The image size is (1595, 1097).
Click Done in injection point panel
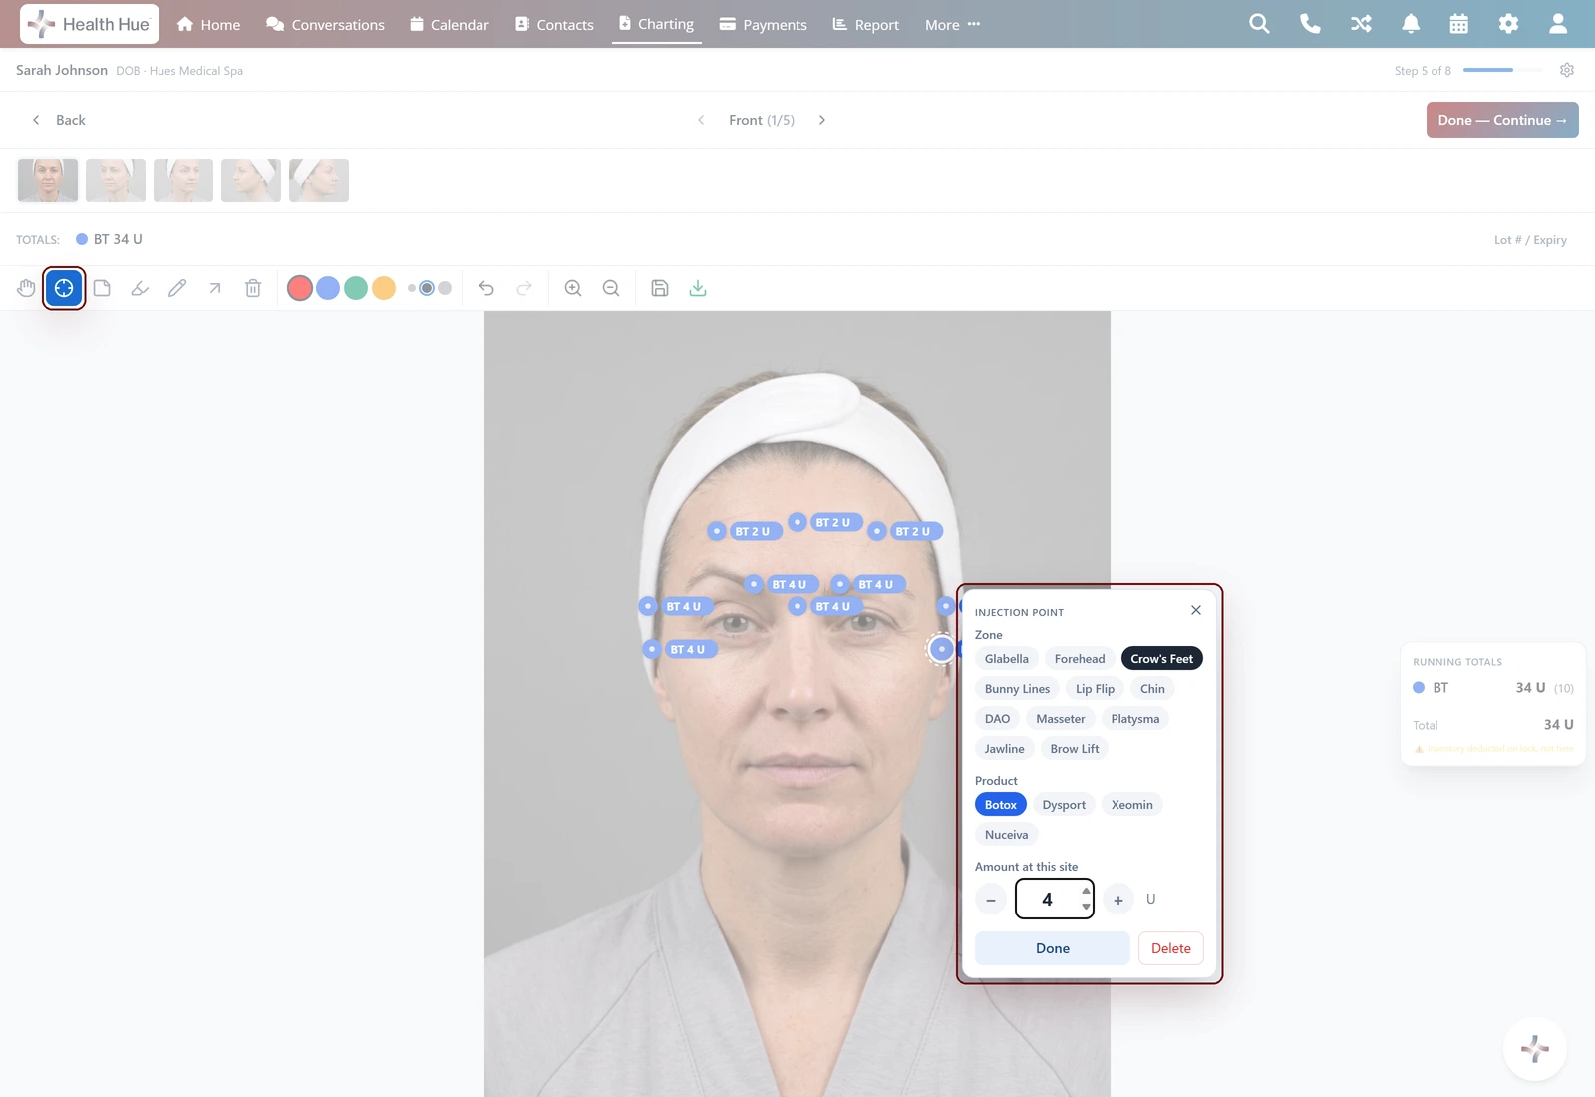[1053, 948]
